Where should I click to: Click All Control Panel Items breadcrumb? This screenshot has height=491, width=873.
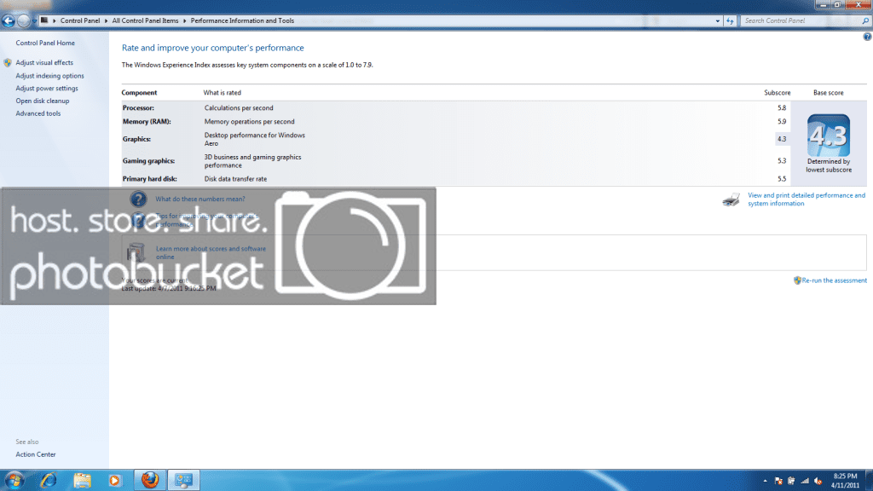(145, 20)
